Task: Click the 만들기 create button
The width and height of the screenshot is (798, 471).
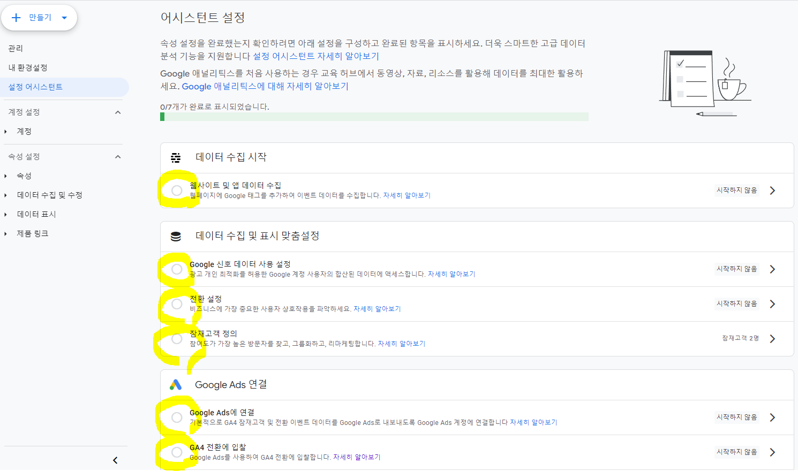Action: [40, 18]
